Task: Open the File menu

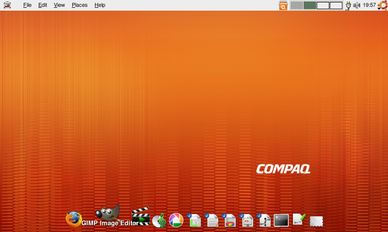Action: 27,5
